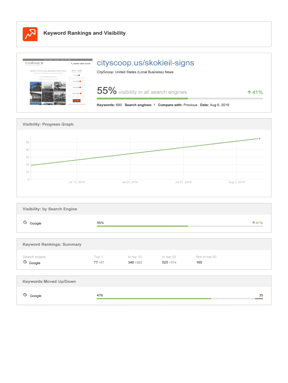Screen dimensions: 288x383
Task: Open the cityscoop.us/skokieil-signs link
Action: (145, 63)
